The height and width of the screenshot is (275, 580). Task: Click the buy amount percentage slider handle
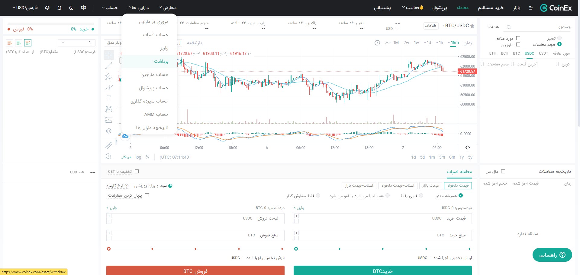point(296,249)
